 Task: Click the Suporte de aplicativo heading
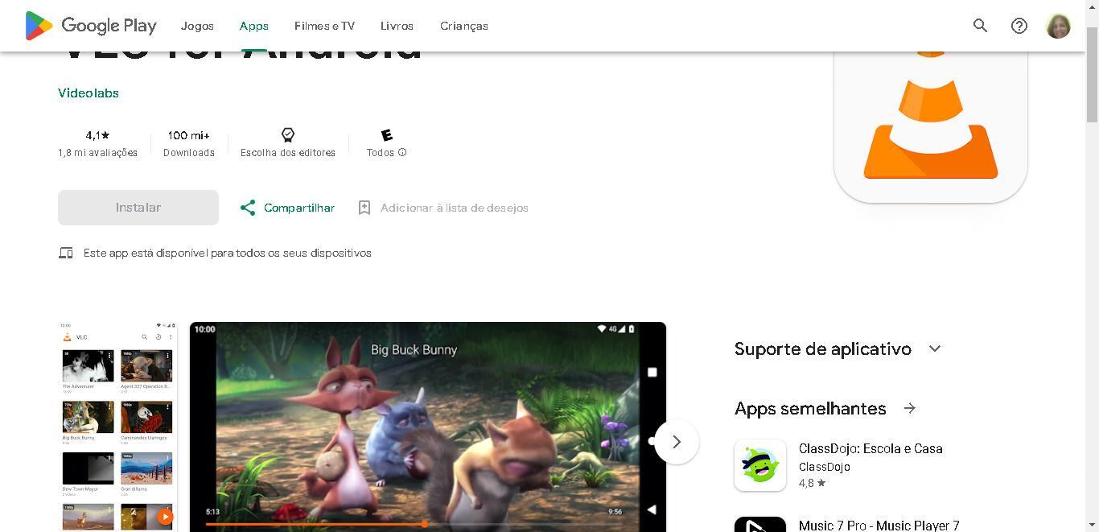pos(822,348)
